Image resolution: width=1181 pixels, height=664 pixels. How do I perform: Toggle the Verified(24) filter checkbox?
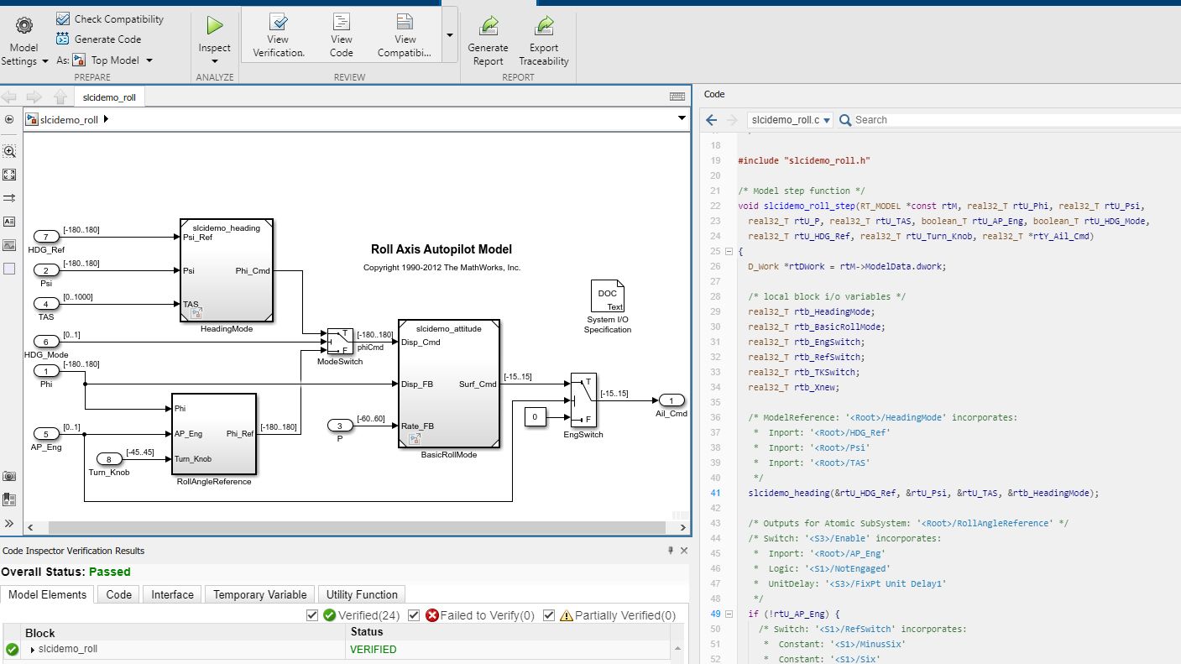[x=312, y=615]
